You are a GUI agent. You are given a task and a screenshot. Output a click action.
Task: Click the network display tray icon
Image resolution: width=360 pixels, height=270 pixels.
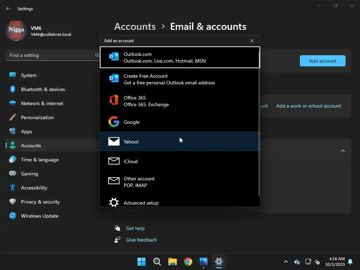point(308,262)
